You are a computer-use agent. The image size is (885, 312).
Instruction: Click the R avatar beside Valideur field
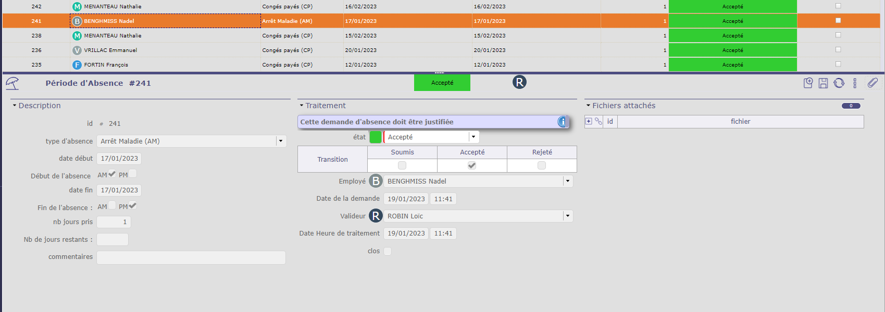pyautogui.click(x=376, y=216)
